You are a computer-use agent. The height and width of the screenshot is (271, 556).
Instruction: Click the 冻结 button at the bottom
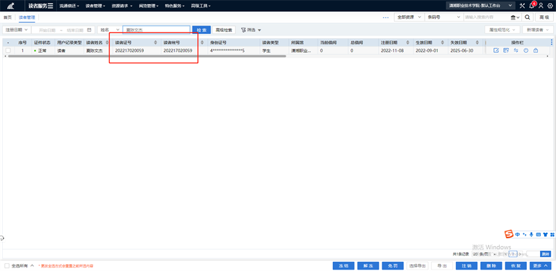tap(343, 265)
